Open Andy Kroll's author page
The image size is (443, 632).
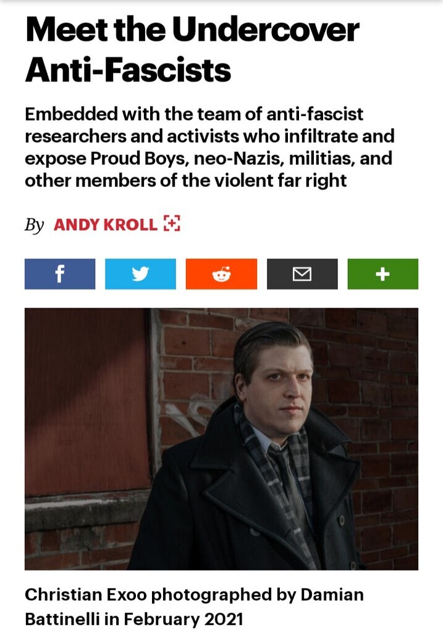pyautogui.click(x=105, y=225)
